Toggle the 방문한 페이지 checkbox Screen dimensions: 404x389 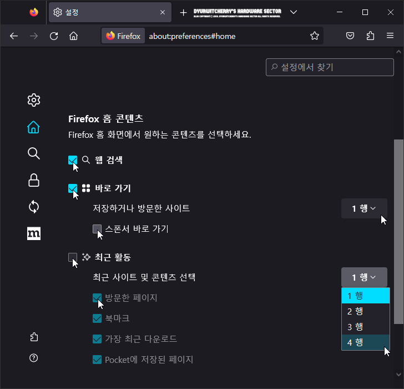[x=97, y=298]
